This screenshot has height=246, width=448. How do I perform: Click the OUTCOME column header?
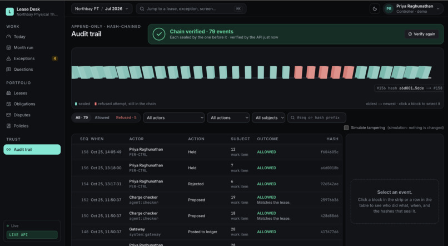click(267, 139)
